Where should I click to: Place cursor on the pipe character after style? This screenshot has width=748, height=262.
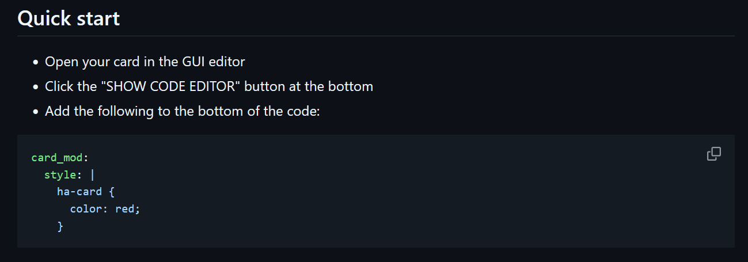92,174
